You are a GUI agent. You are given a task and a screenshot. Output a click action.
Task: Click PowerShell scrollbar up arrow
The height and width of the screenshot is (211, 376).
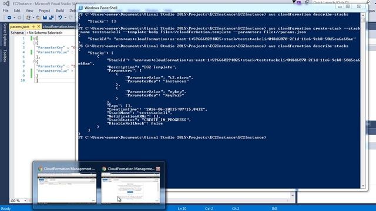(363, 15)
